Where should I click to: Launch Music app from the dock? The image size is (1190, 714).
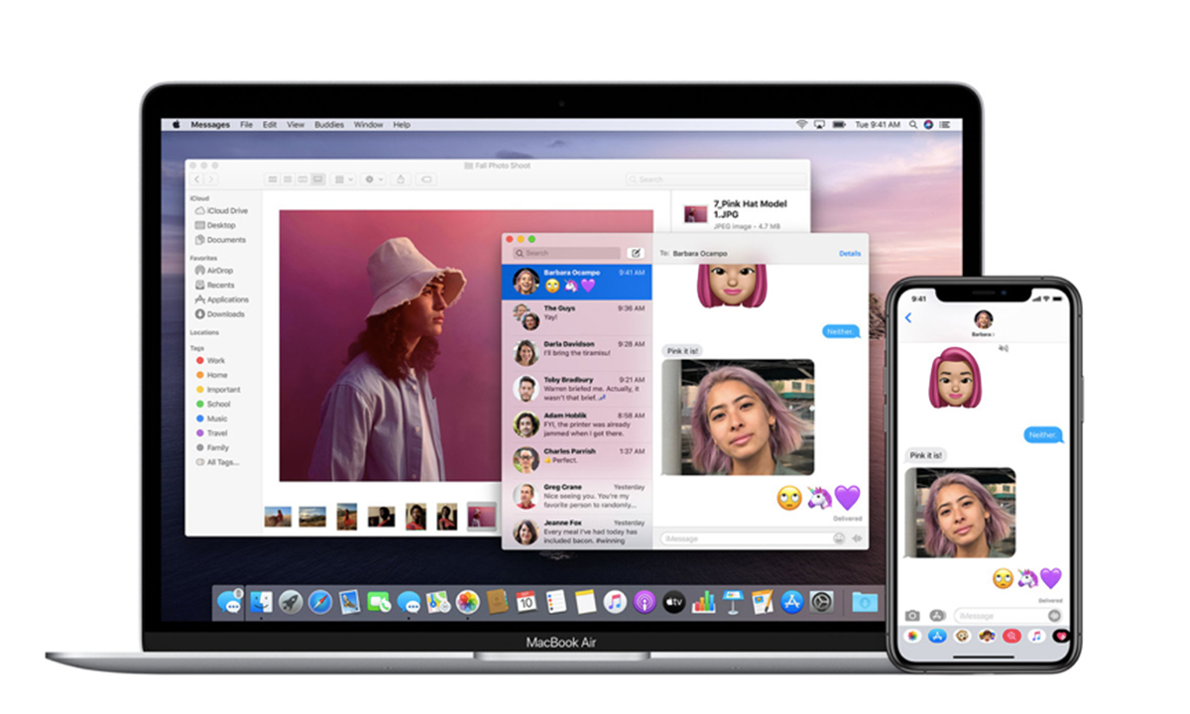pos(615,601)
